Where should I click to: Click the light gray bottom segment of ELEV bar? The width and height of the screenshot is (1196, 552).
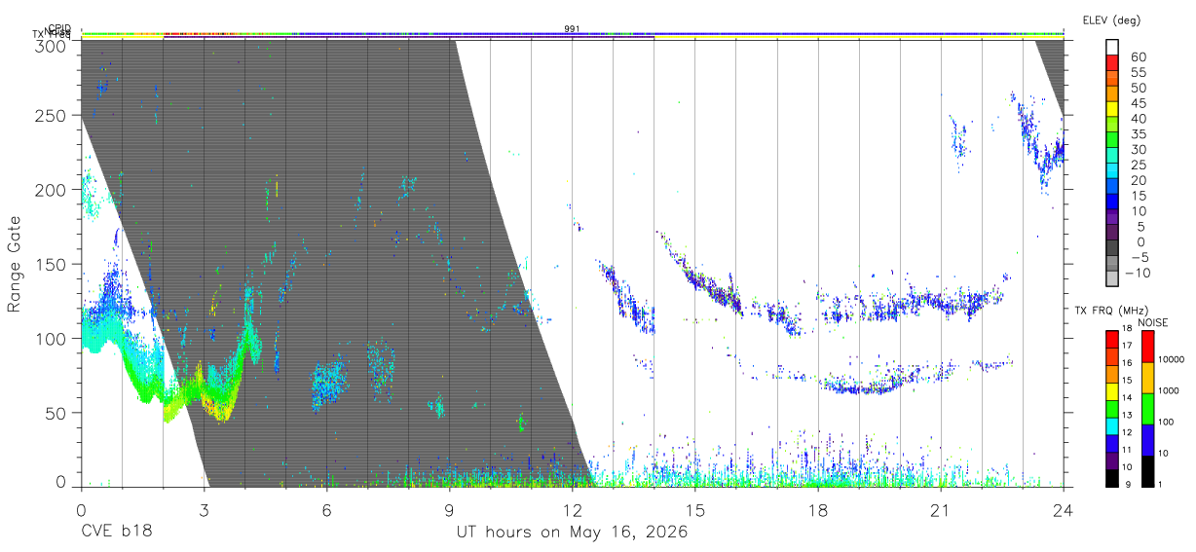(1111, 278)
